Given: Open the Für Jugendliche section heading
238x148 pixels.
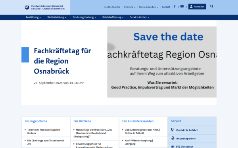Looking at the screenshot, I should click(36, 121).
